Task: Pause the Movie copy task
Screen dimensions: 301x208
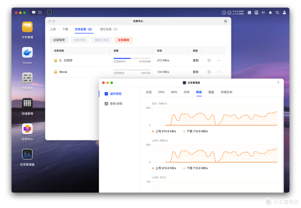Action: point(209,72)
